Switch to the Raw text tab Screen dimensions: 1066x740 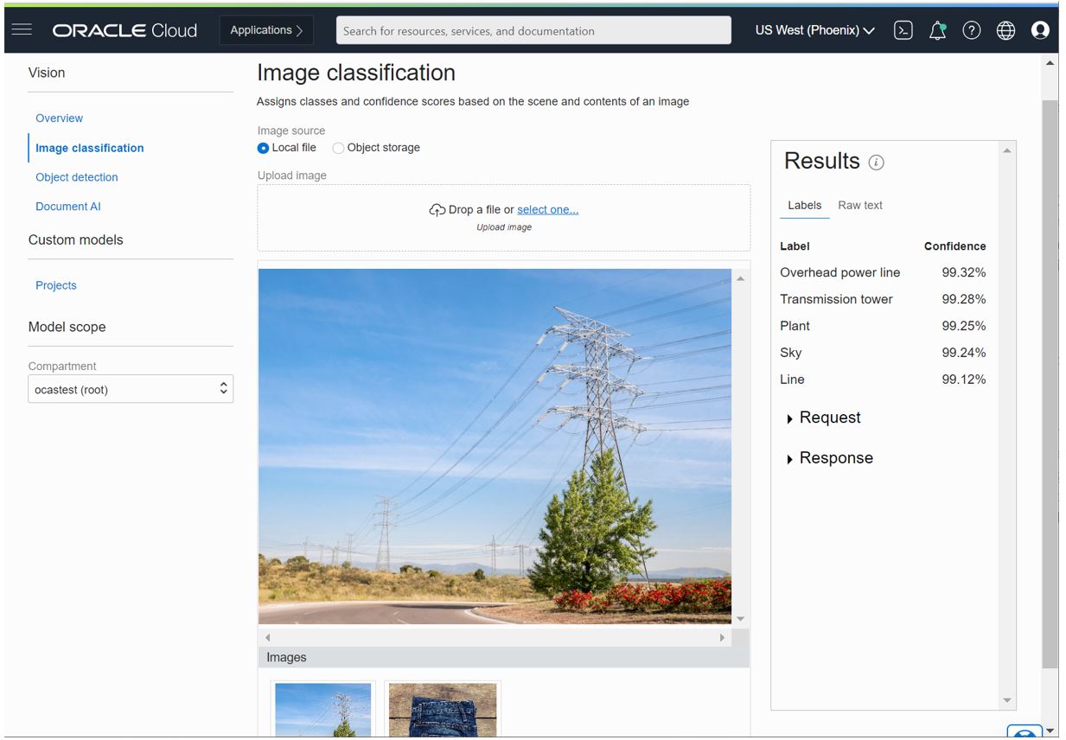pos(860,206)
